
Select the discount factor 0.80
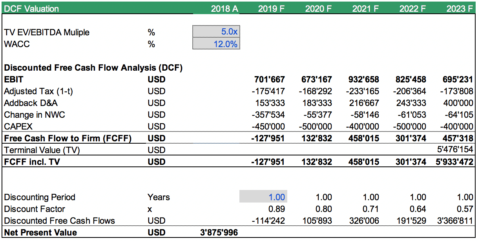tap(325, 209)
